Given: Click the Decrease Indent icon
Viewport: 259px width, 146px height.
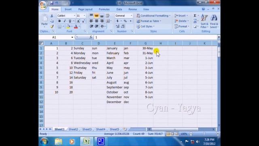Looking at the screenshot, I should (91, 26).
